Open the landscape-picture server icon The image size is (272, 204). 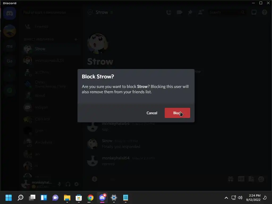(x=10, y=31)
